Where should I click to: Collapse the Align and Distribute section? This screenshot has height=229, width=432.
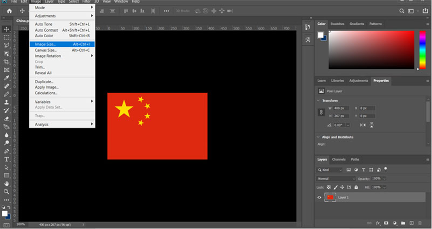tap(319, 137)
